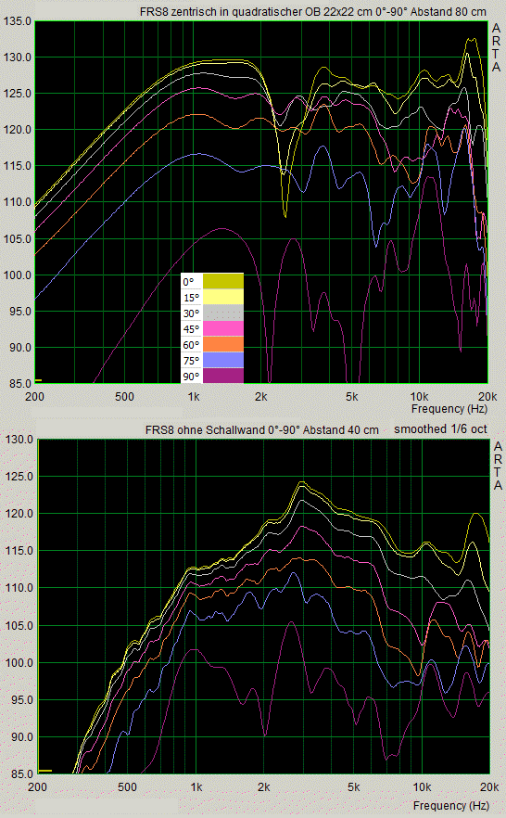
Task: Click 'Frequency (Hz)' label under bottom graph
Action: [451, 805]
